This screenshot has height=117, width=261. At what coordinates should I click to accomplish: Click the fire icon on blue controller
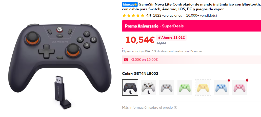(x=229, y=80)
